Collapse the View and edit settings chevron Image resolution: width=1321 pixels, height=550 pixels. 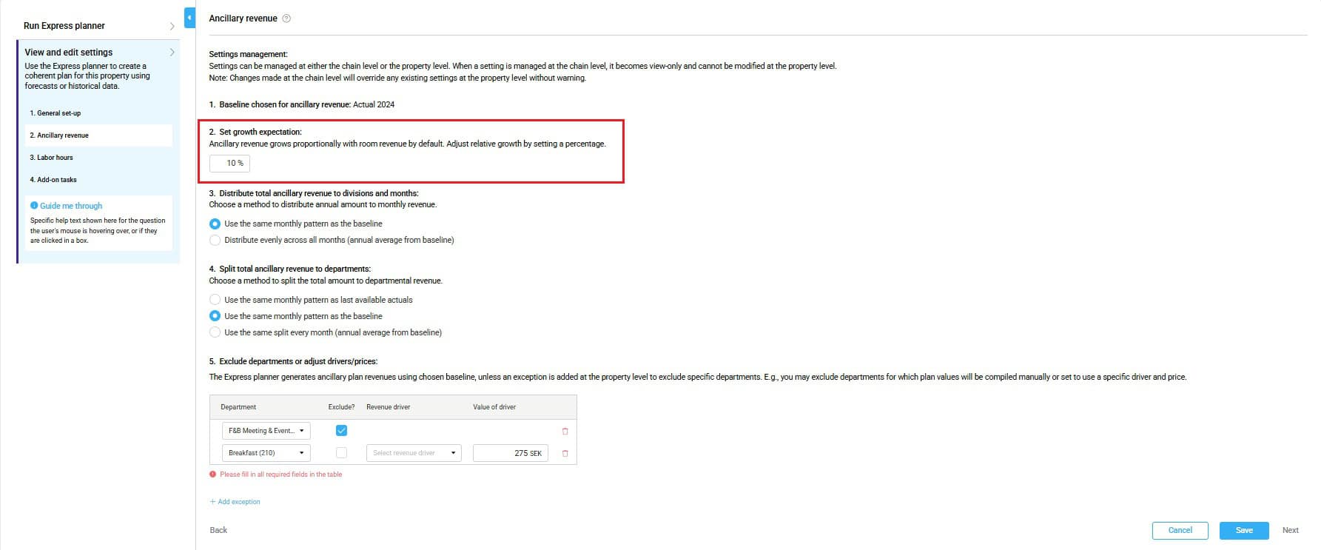(x=172, y=53)
